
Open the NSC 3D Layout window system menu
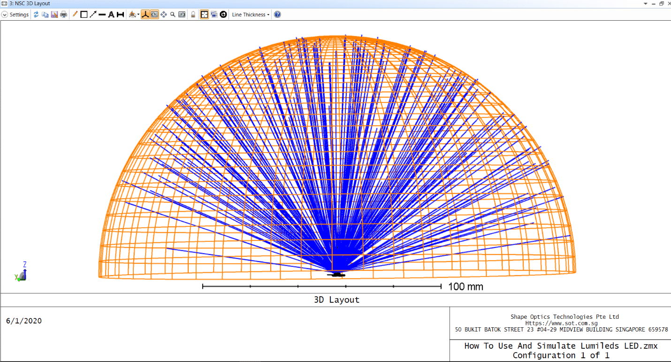tap(4, 3)
